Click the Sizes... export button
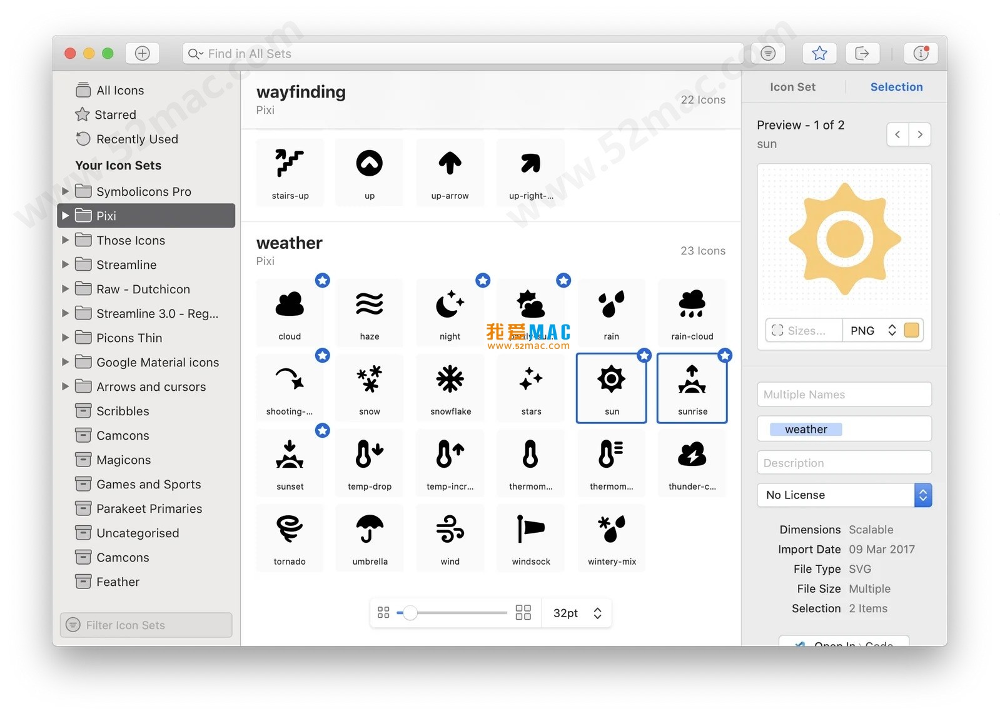Screen dimensions: 1000x716 [x=804, y=330]
